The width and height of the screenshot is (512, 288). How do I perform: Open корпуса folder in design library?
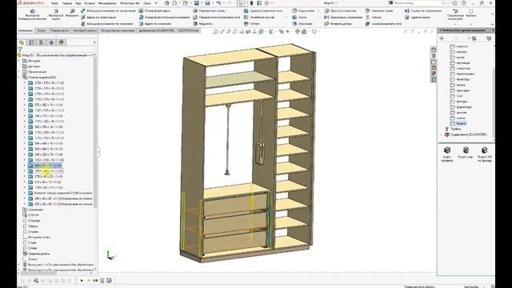point(459,46)
